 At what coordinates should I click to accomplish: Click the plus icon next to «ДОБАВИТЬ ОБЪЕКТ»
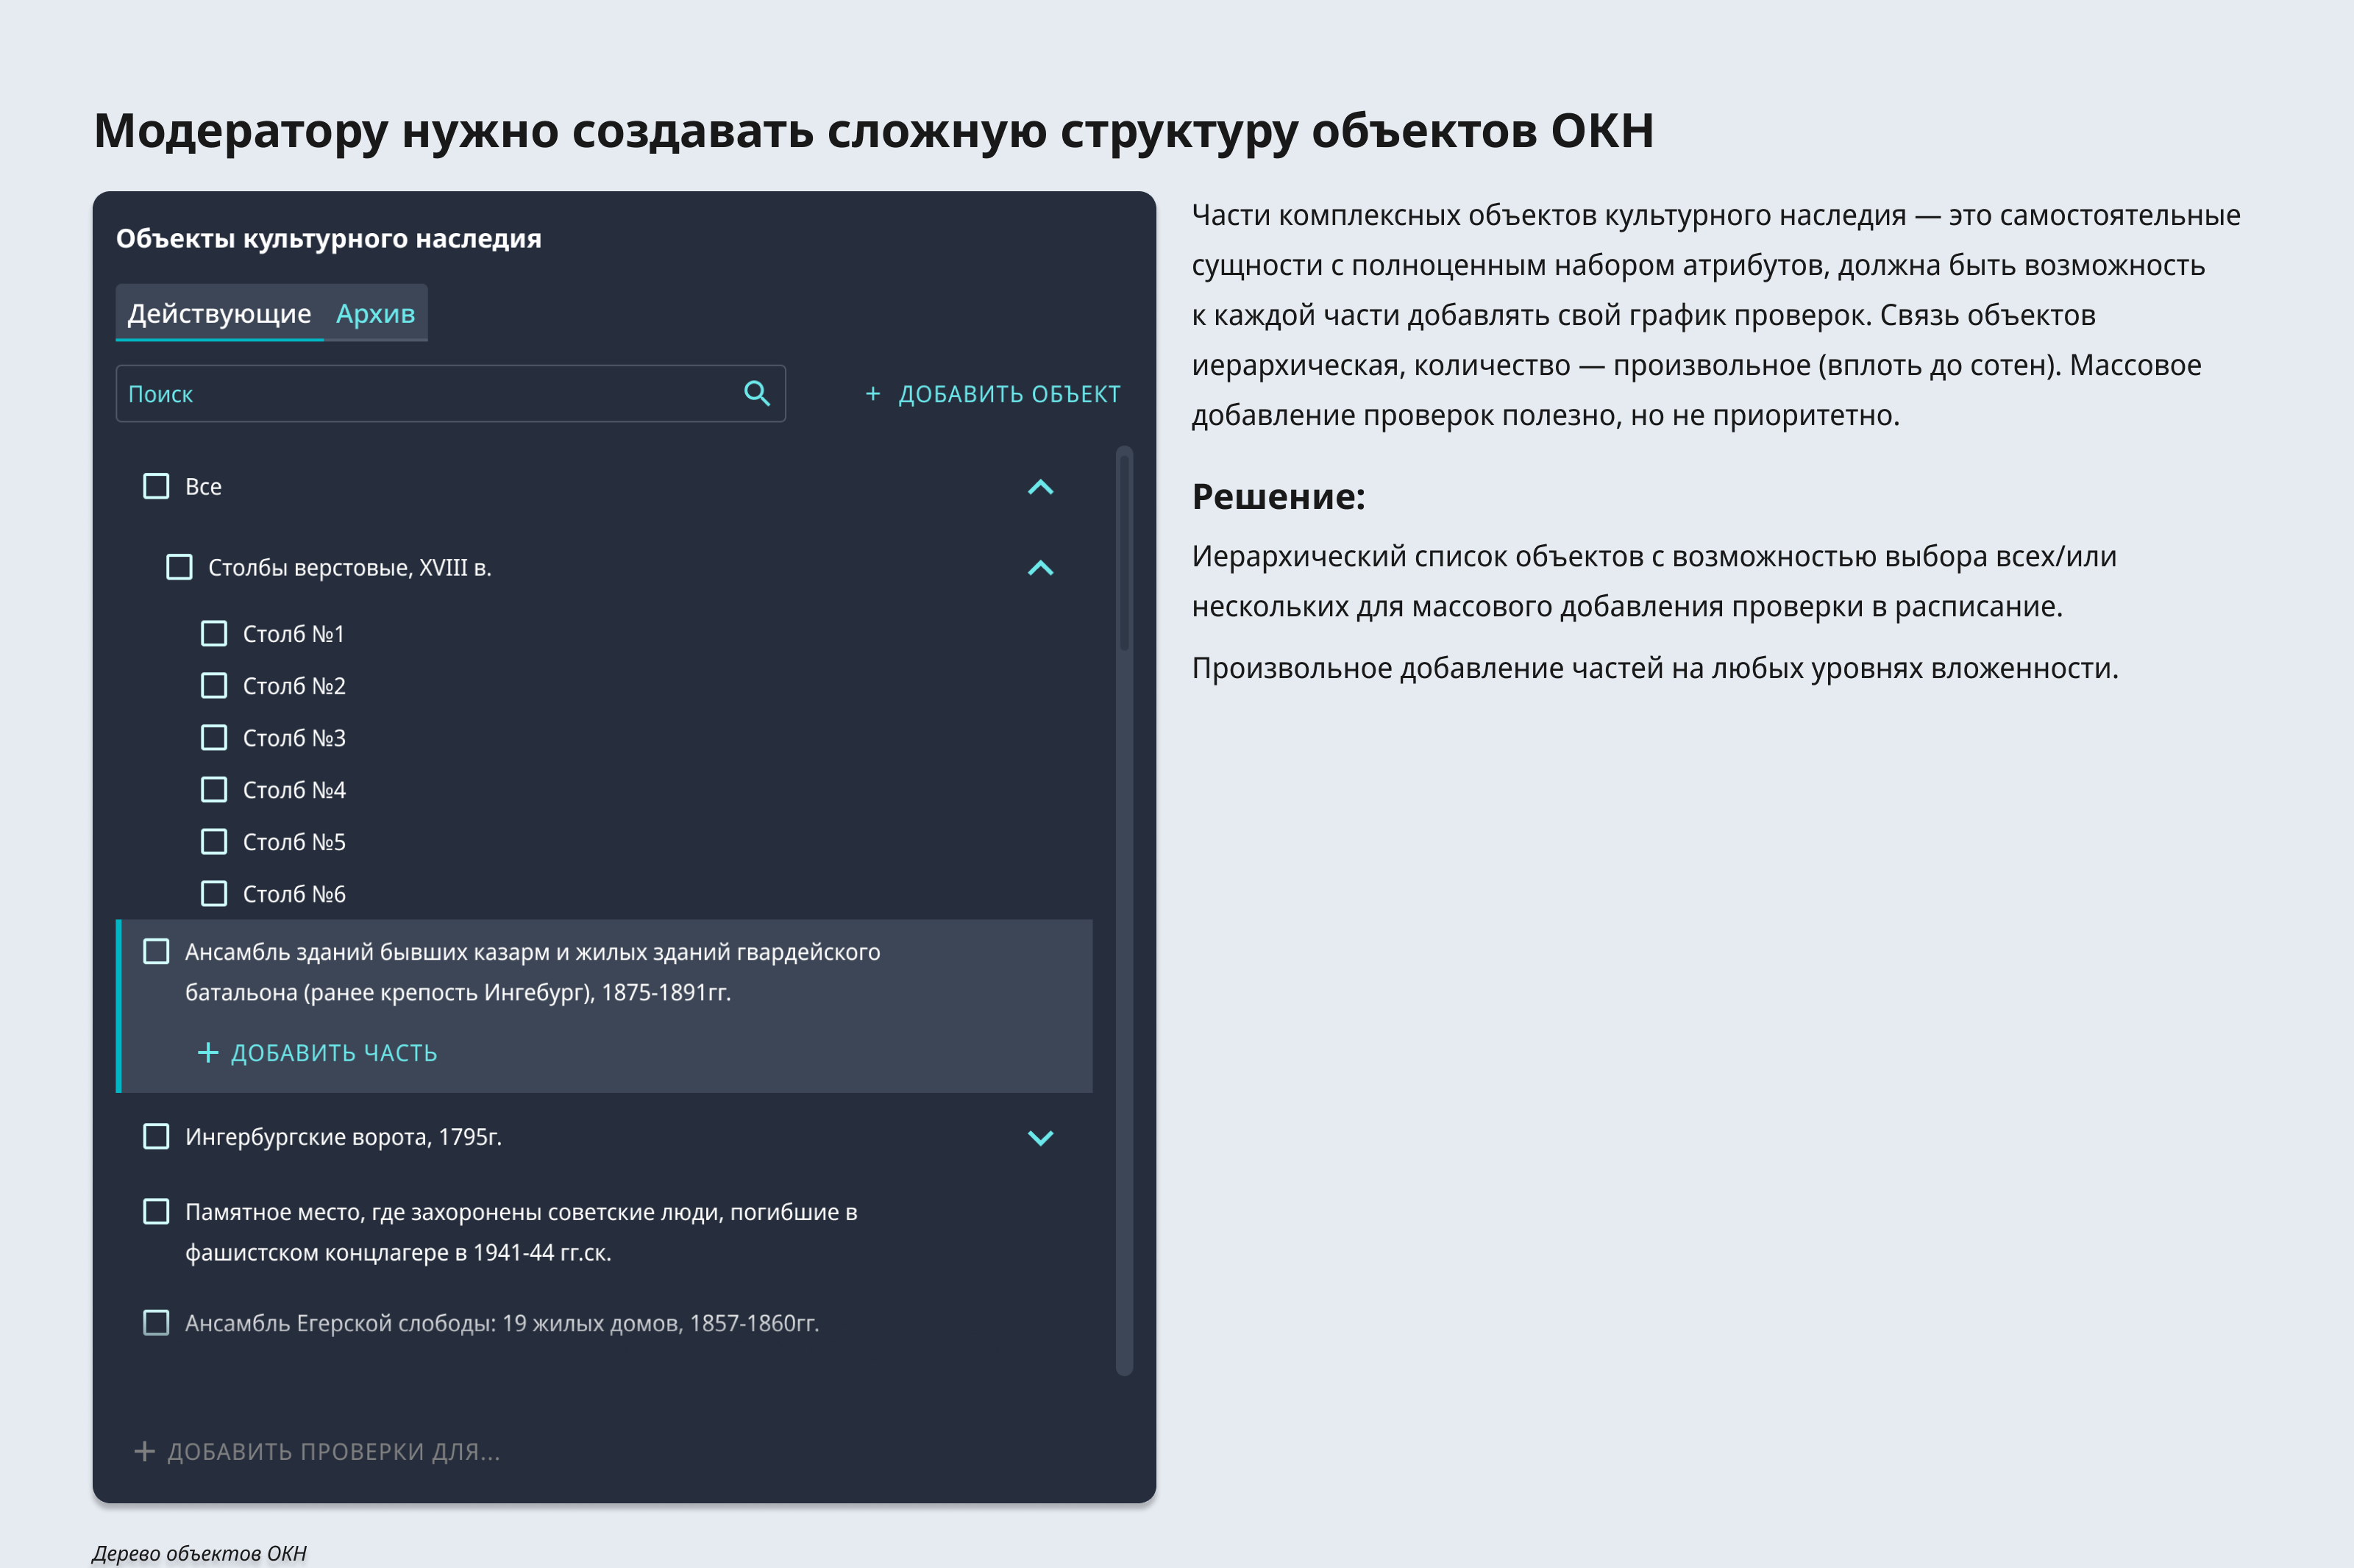(872, 394)
